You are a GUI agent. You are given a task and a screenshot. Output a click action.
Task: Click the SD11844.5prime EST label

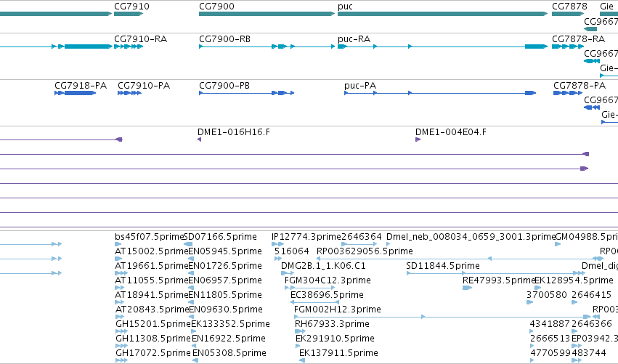click(x=443, y=266)
